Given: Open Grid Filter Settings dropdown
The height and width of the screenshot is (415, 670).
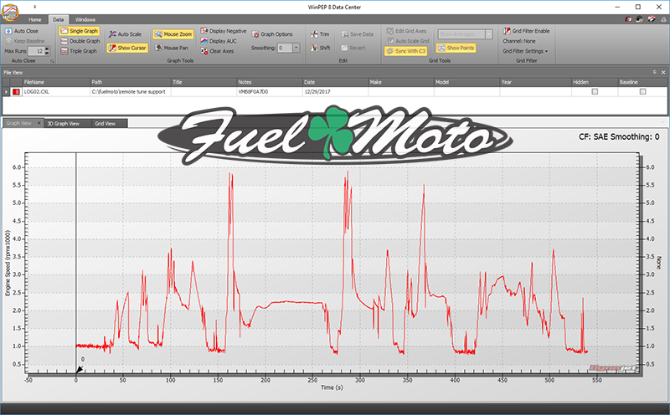Looking at the screenshot, I should (525, 51).
